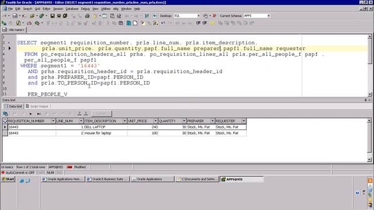Image resolution: width=374 pixels, height=210 pixels.
Task: Click the data grid vertical scrollbar
Action: click(370, 140)
